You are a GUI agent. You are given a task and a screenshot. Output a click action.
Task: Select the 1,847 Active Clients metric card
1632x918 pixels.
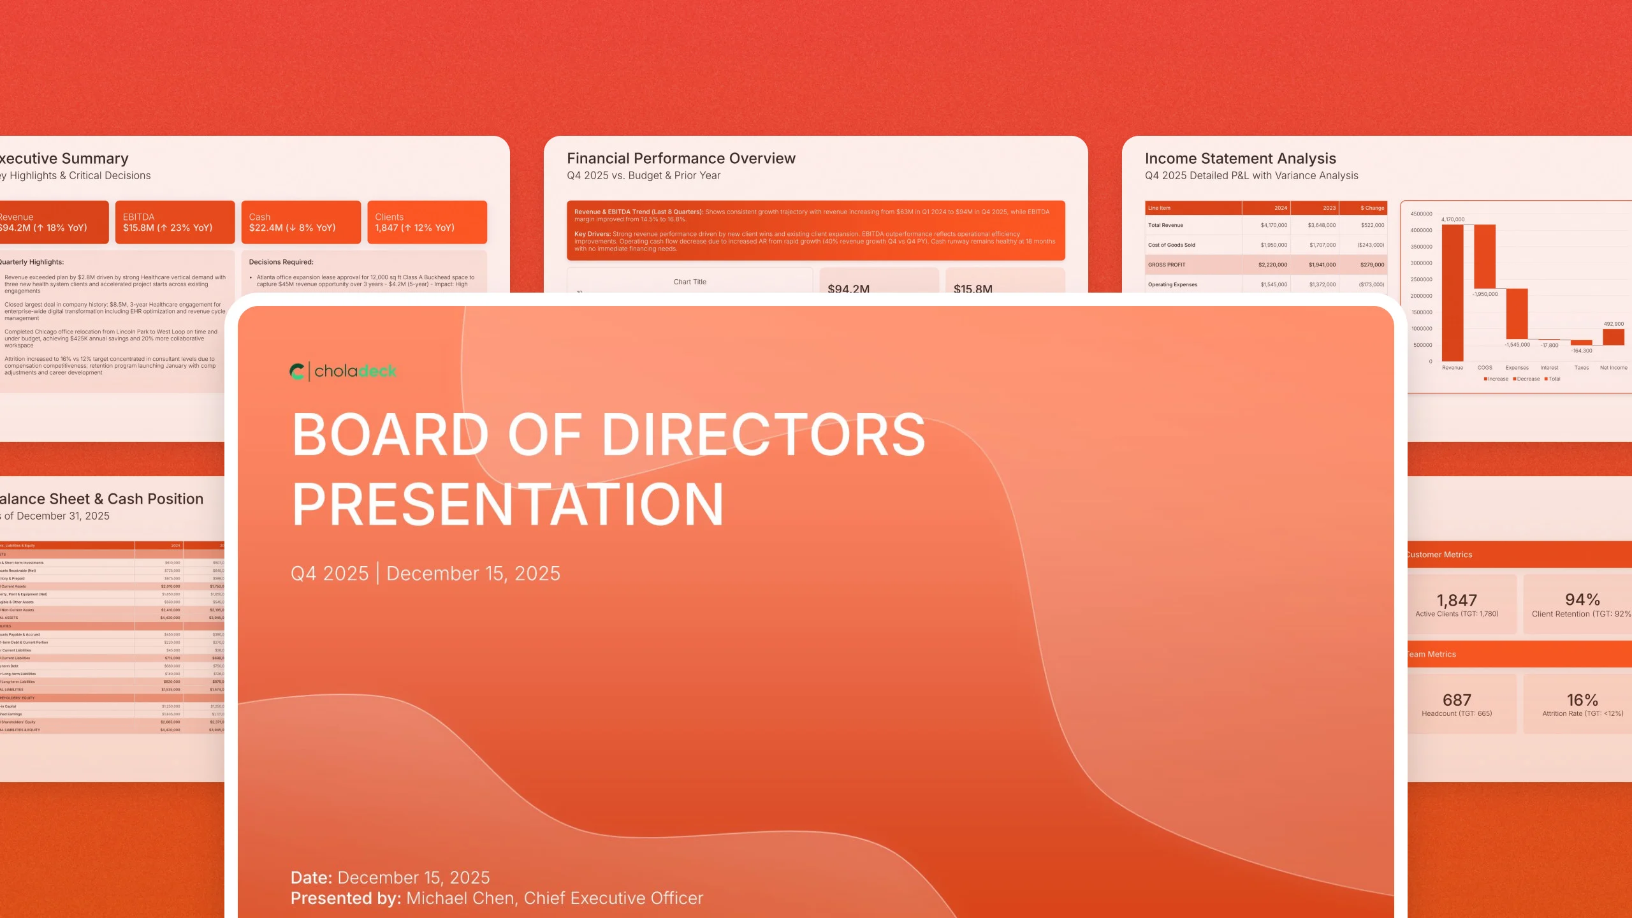pyautogui.click(x=1462, y=604)
